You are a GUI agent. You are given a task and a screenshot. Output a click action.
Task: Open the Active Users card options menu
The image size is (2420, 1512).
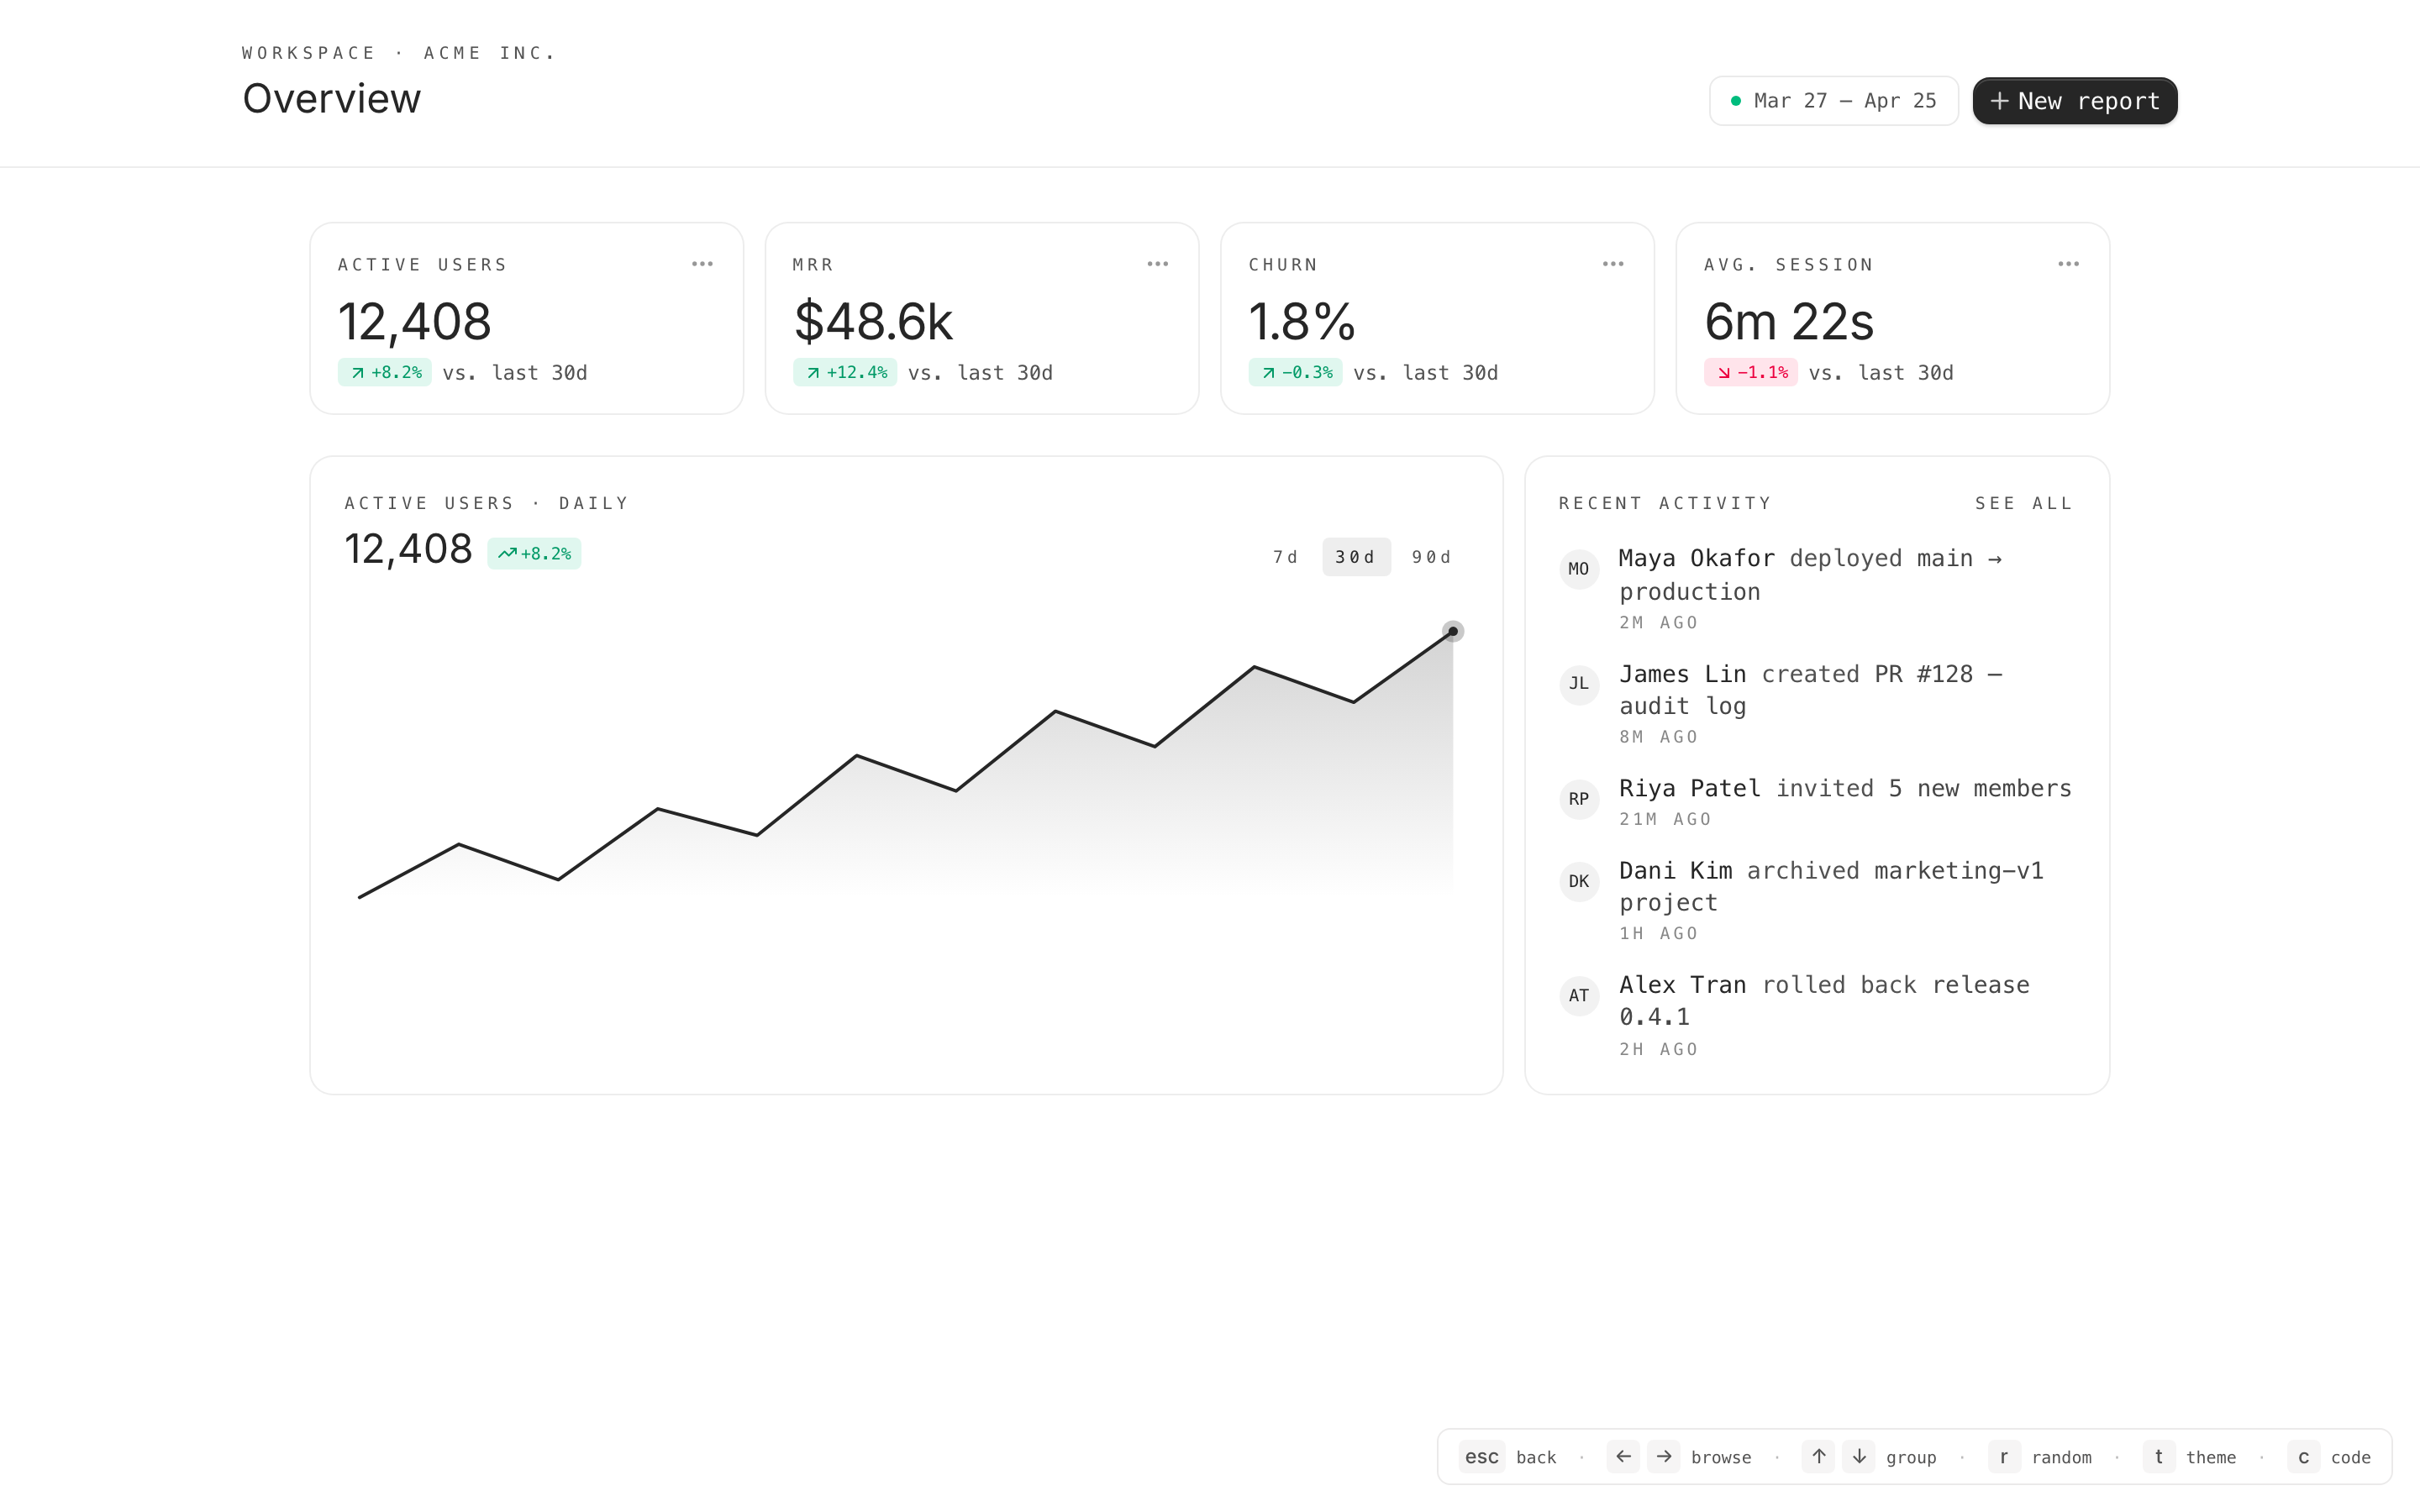(702, 264)
